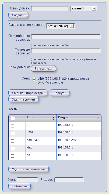Image resolution: width=109 pixels, height=194 pixels.
Task: Click Удалить домен button
Action: (23, 99)
